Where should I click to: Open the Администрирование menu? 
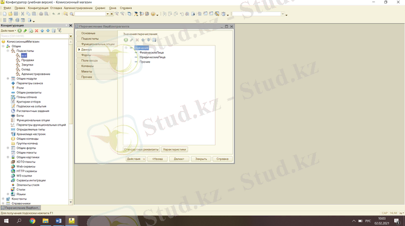[x=78, y=8]
